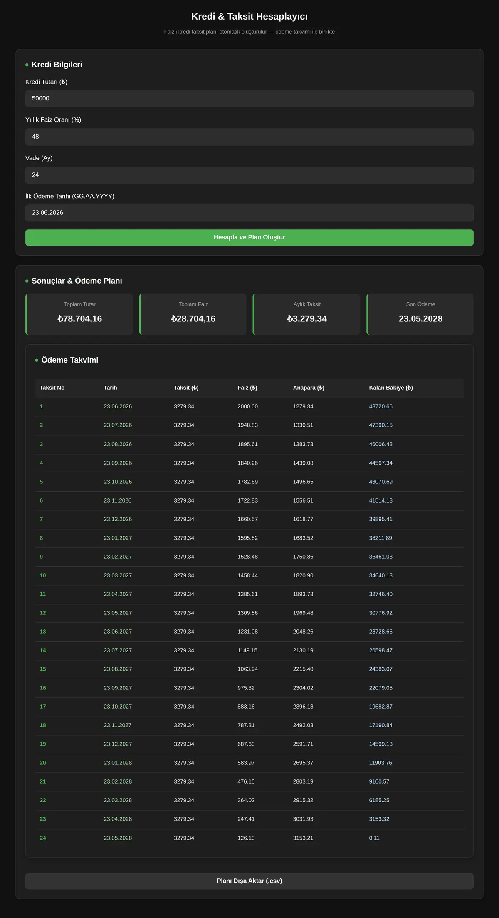Screen dimensions: 499x918
Task: Select the date 23.03.2027
Action: pos(118,575)
